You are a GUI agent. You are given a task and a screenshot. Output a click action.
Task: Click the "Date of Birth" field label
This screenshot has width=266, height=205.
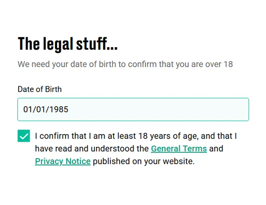click(x=39, y=89)
